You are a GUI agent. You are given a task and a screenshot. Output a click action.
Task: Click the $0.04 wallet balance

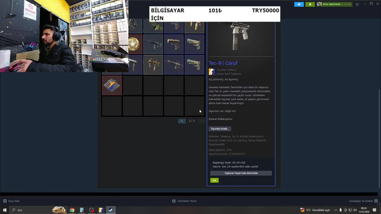[347, 4]
